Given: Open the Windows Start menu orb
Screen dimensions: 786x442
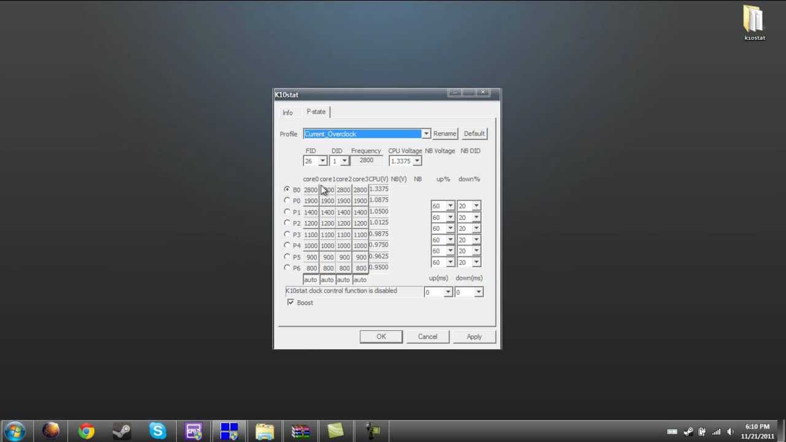Looking at the screenshot, I should tap(14, 431).
